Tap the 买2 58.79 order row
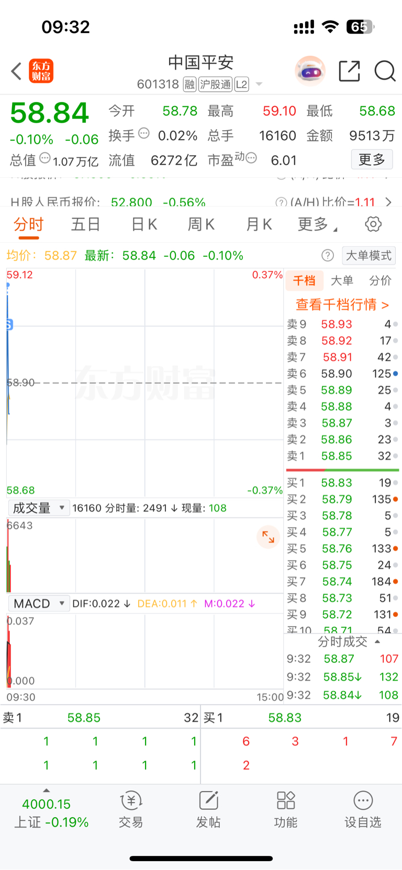This screenshot has width=402, height=870. pyautogui.click(x=342, y=499)
